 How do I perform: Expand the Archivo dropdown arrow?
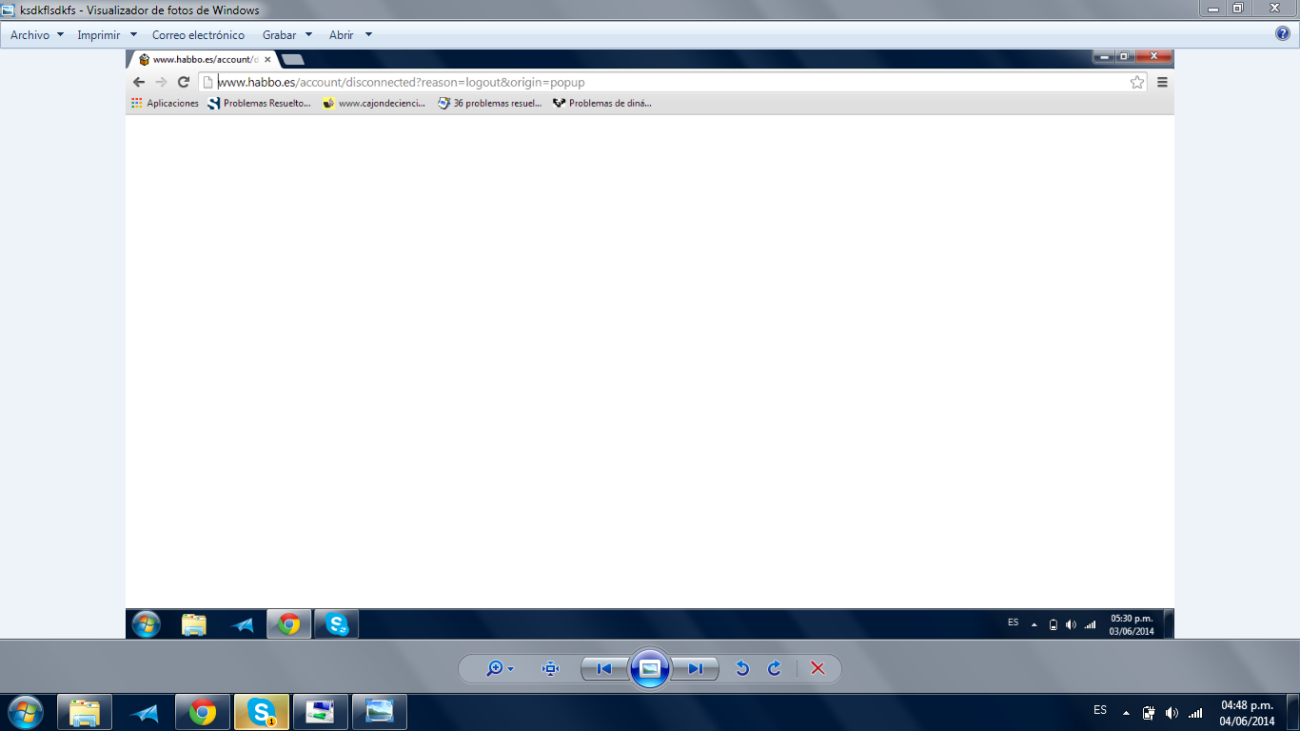coord(61,35)
